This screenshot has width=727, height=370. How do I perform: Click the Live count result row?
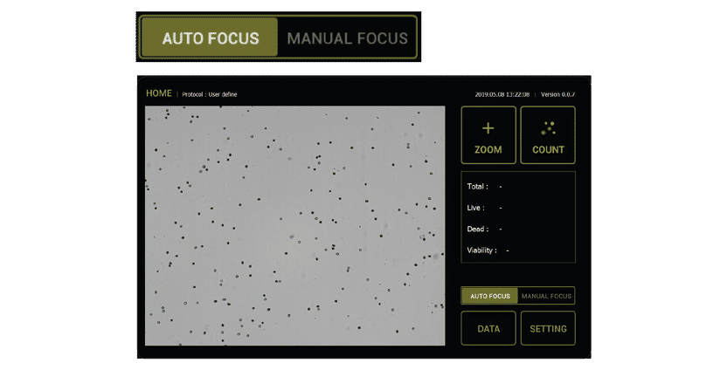(x=485, y=208)
